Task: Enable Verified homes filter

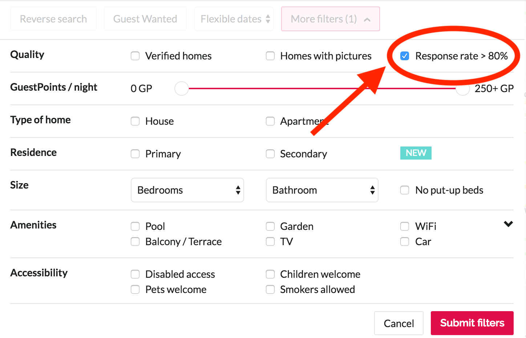Action: (x=135, y=56)
